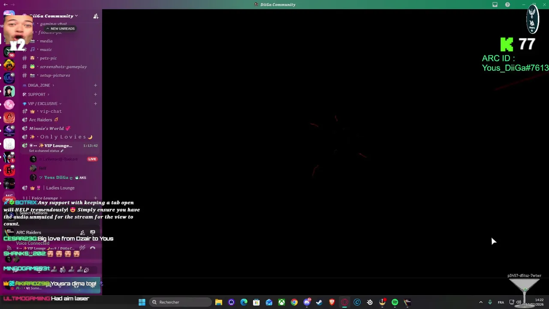The image size is (549, 309).
Task: Expand the DiiGa Community server dropdown
Action: pos(76,16)
